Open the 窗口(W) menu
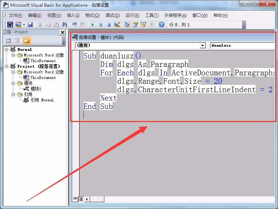 tap(200, 15)
